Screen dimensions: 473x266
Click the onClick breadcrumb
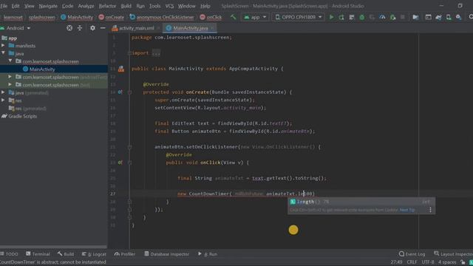click(x=211, y=17)
